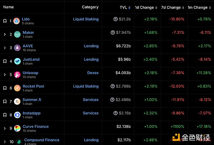Click the help icon next to Maker's TVL
The height and width of the screenshot is (145, 214).
click(x=113, y=33)
